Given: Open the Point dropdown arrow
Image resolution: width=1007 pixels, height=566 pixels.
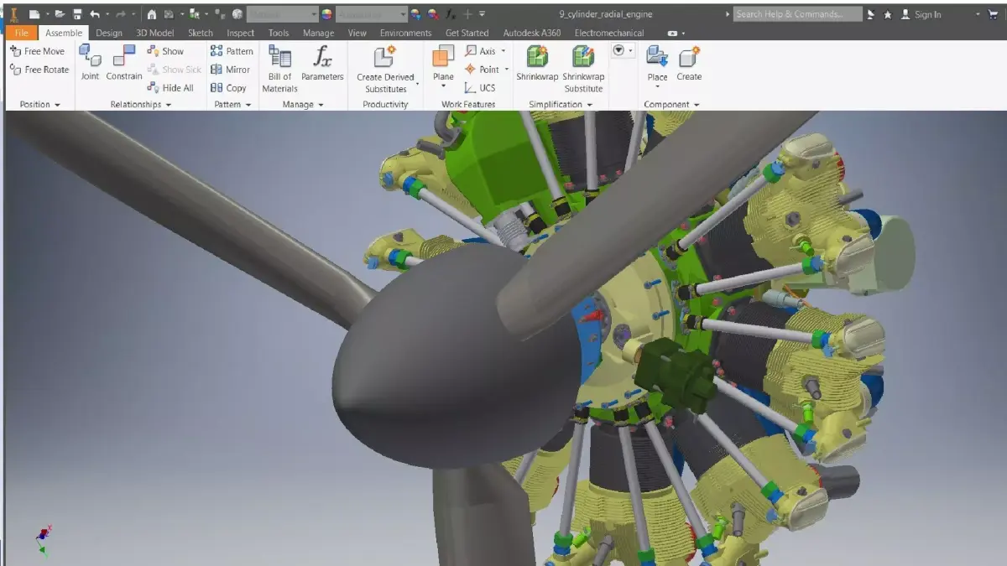Looking at the screenshot, I should [x=508, y=70].
